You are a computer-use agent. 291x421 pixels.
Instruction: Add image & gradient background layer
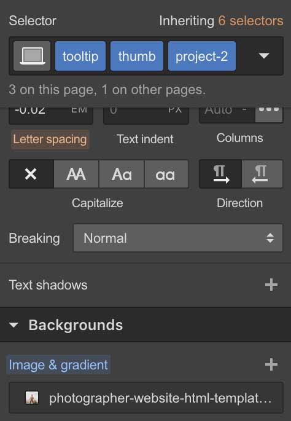[271, 364]
